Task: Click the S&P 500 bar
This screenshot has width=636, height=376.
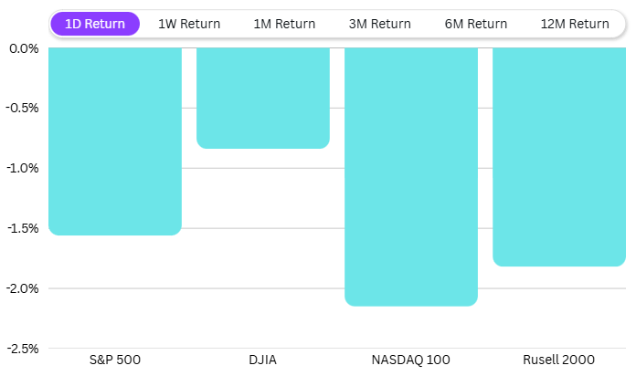Action: coord(115,141)
